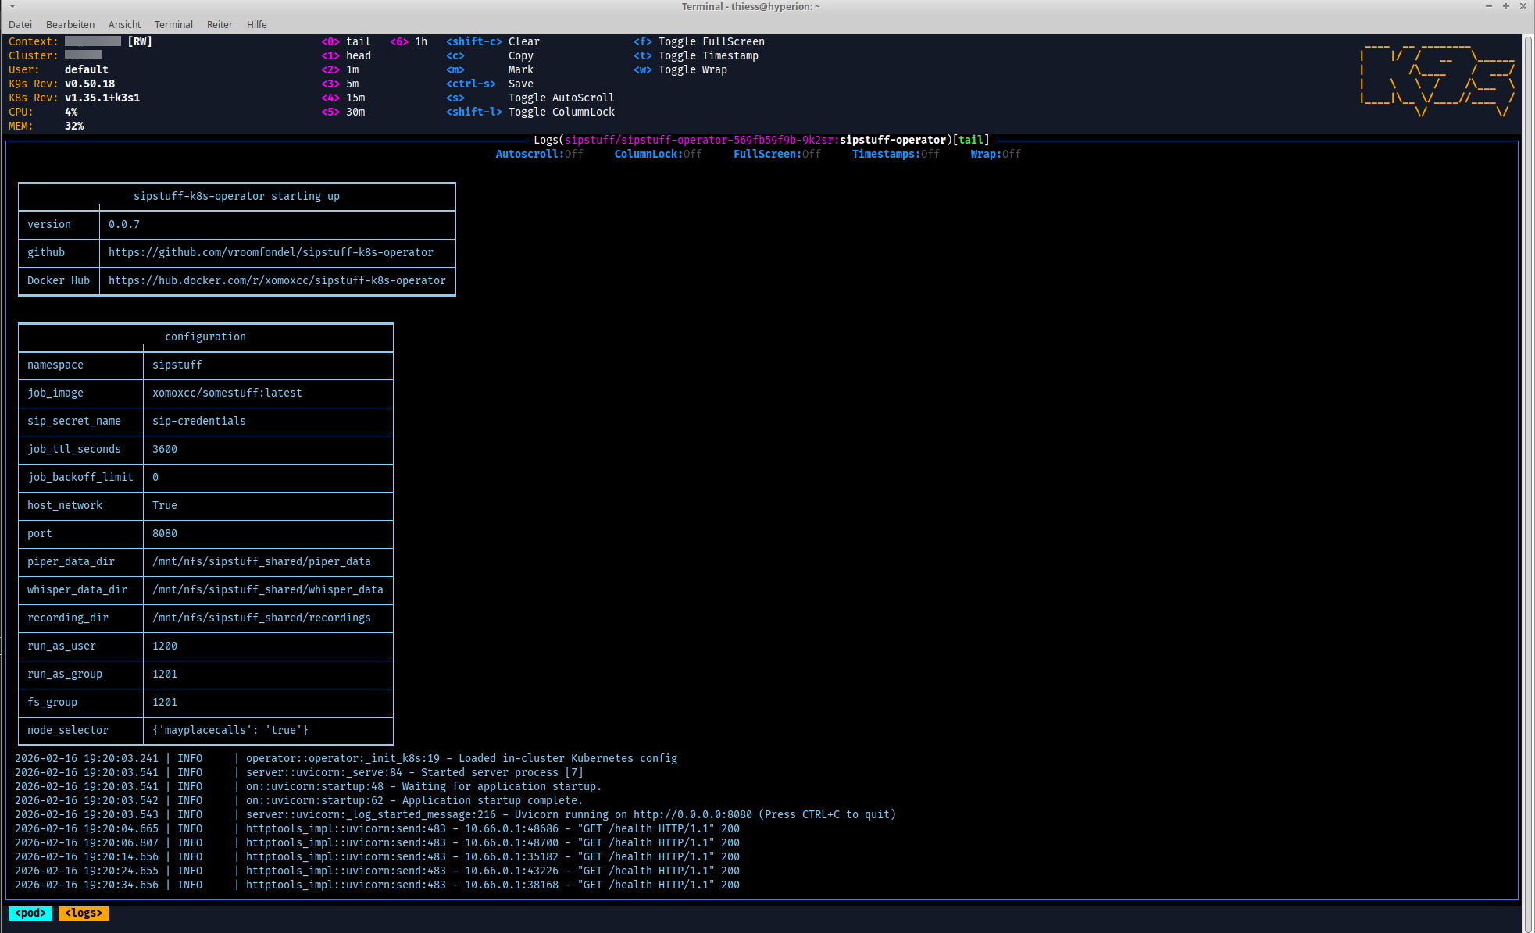Open the GitHub repository URL

270,252
